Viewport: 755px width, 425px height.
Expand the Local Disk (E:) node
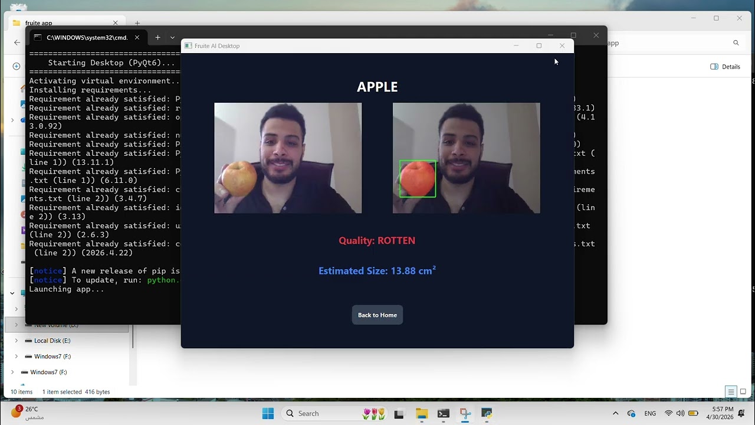[16, 341]
